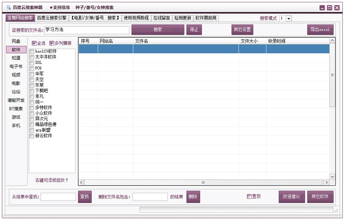Select the 手机 category
Image resolution: width=344 pixels, height=219 pixels.
click(16, 126)
